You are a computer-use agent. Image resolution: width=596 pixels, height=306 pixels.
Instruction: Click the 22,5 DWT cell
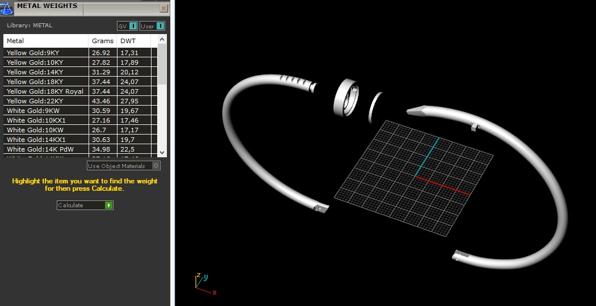[134, 149]
